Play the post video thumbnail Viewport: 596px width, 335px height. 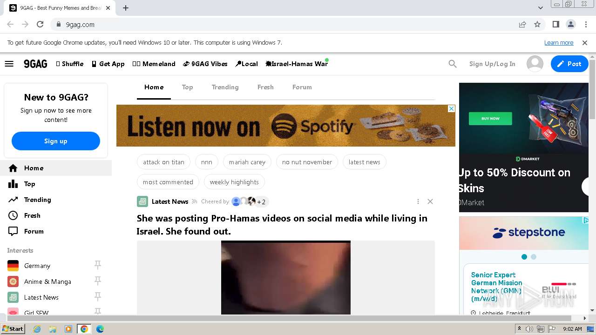pyautogui.click(x=286, y=278)
